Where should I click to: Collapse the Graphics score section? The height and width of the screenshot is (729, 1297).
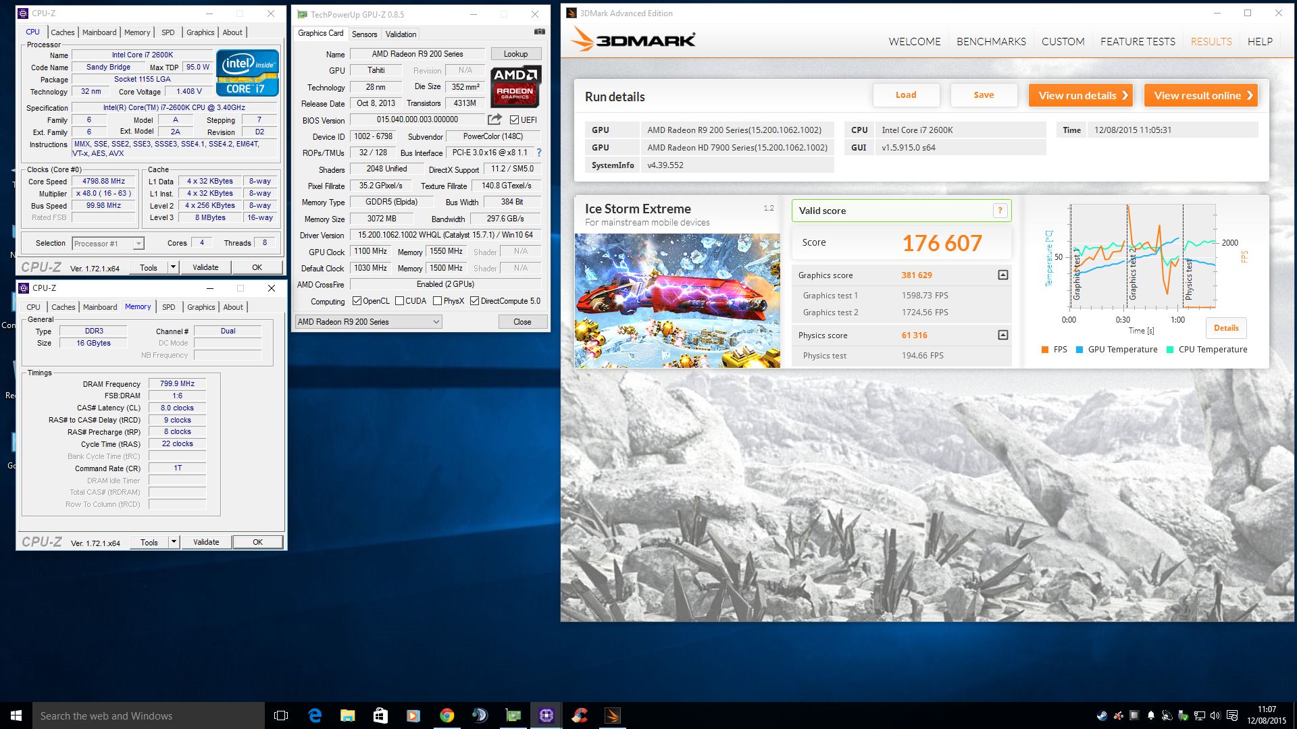pos(1003,275)
